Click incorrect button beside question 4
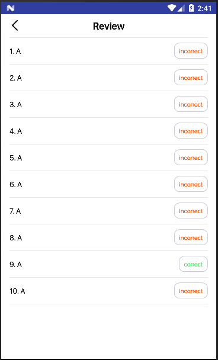 point(191,131)
